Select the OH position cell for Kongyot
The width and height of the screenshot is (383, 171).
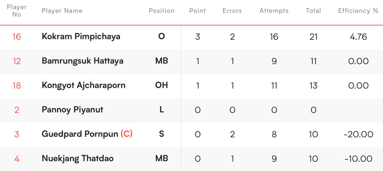(162, 85)
